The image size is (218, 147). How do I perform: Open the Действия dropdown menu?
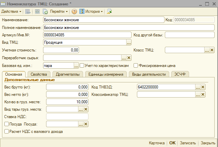pos(11,11)
